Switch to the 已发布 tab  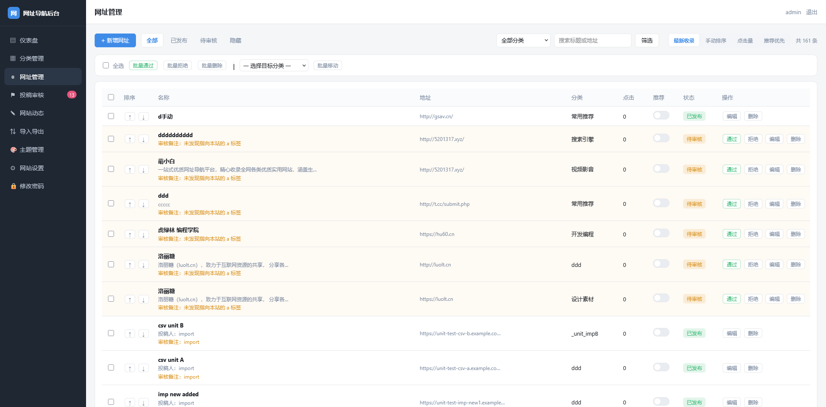tap(179, 40)
